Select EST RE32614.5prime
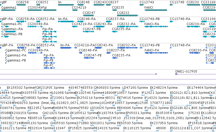 pyautogui.click(x=41, y=128)
